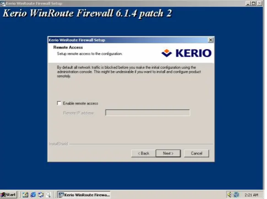Close the outer Kerio Setup window

pos(260,3)
